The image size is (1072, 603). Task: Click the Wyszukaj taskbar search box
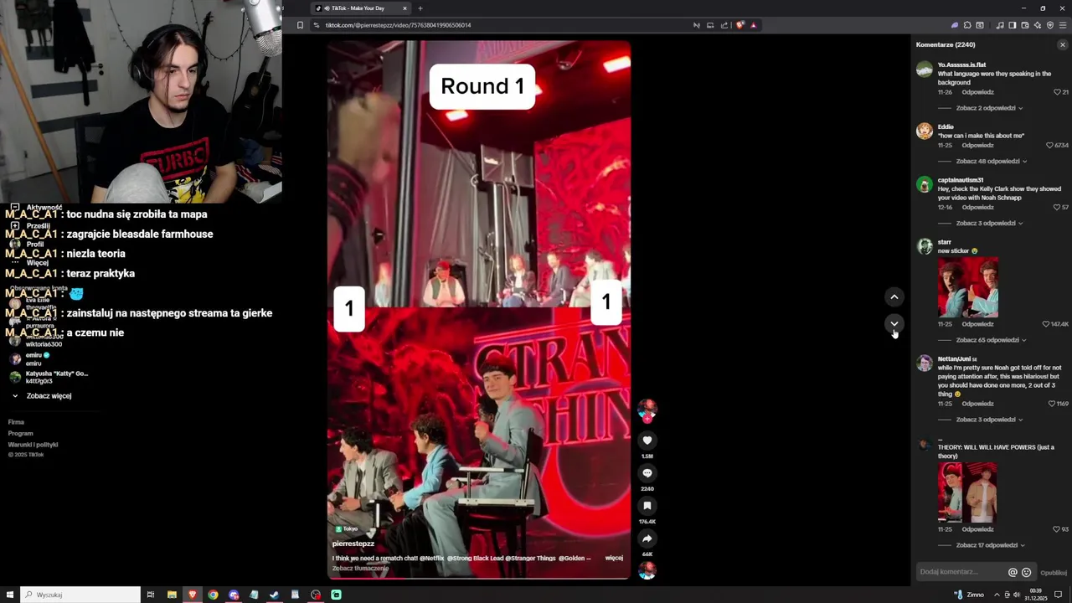point(80,595)
